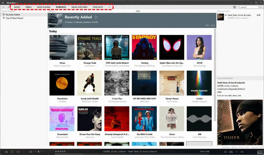Image resolution: width=264 pixels, height=155 pixels.
Task: Click the speaker icon beside Yeah! track
Action: [x=226, y=15]
